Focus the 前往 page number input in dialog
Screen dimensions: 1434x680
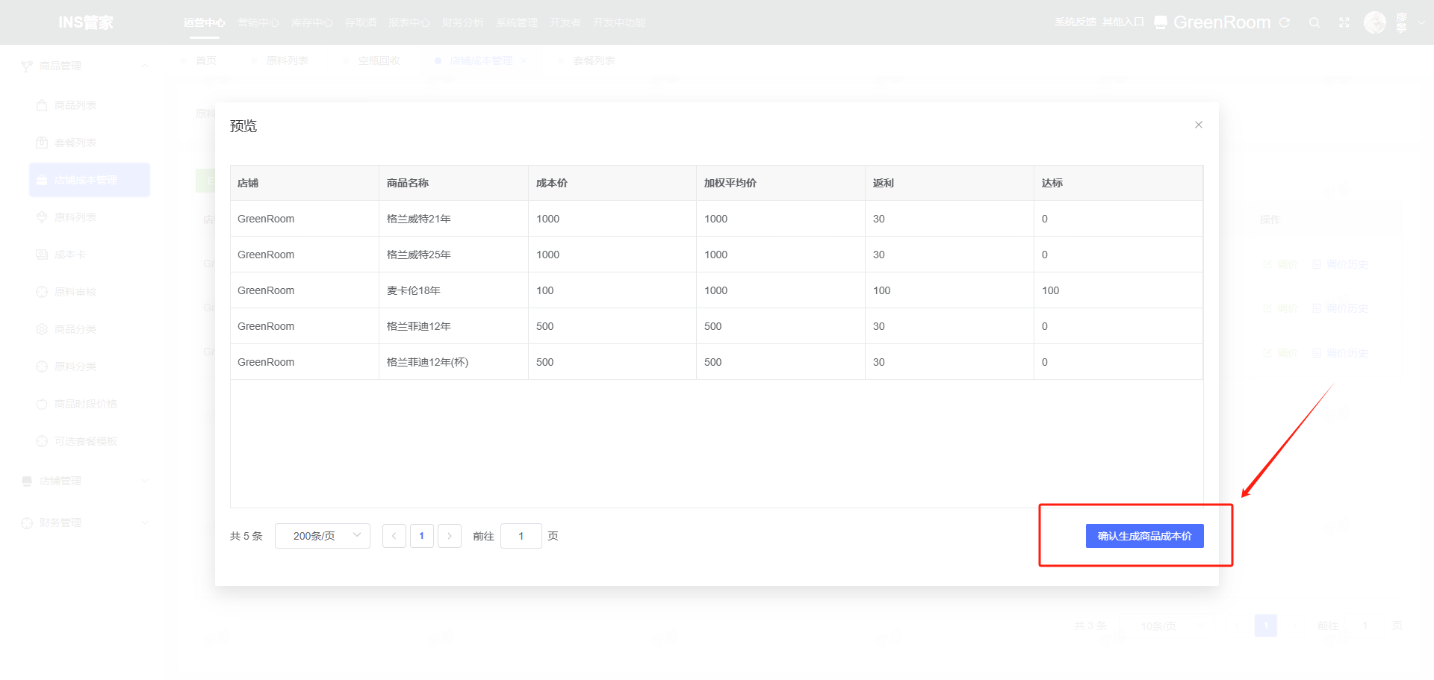521,536
